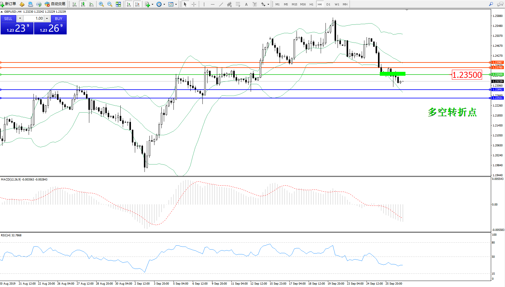Toggle the chart shift button
This screenshot has width=505, height=287.
(137, 4)
